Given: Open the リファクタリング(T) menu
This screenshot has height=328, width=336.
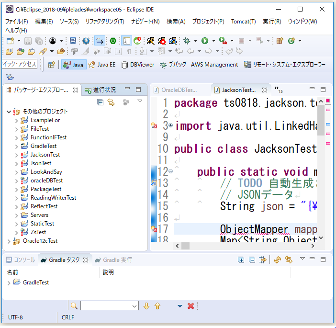Looking at the screenshot, I should click(x=105, y=22).
